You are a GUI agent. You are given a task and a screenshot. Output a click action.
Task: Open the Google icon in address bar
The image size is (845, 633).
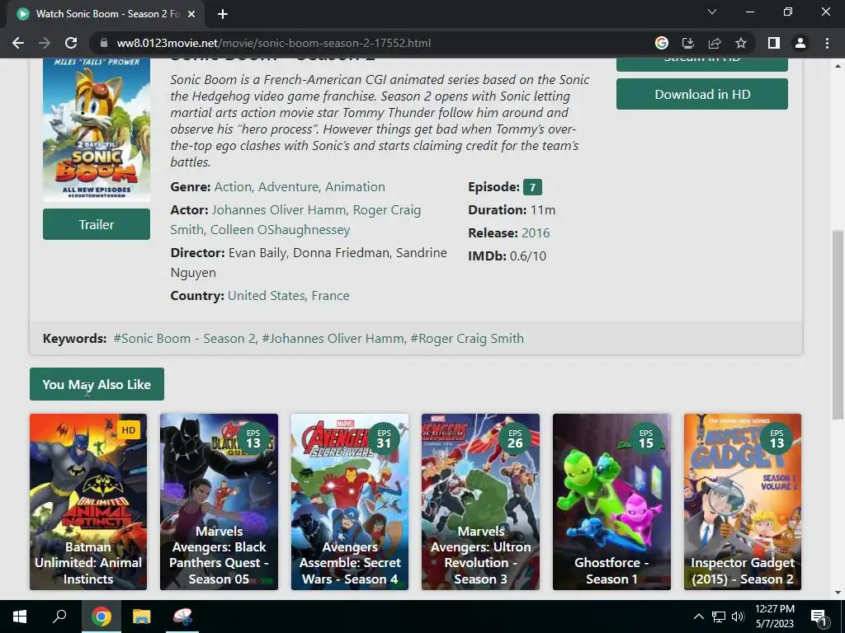pos(661,43)
